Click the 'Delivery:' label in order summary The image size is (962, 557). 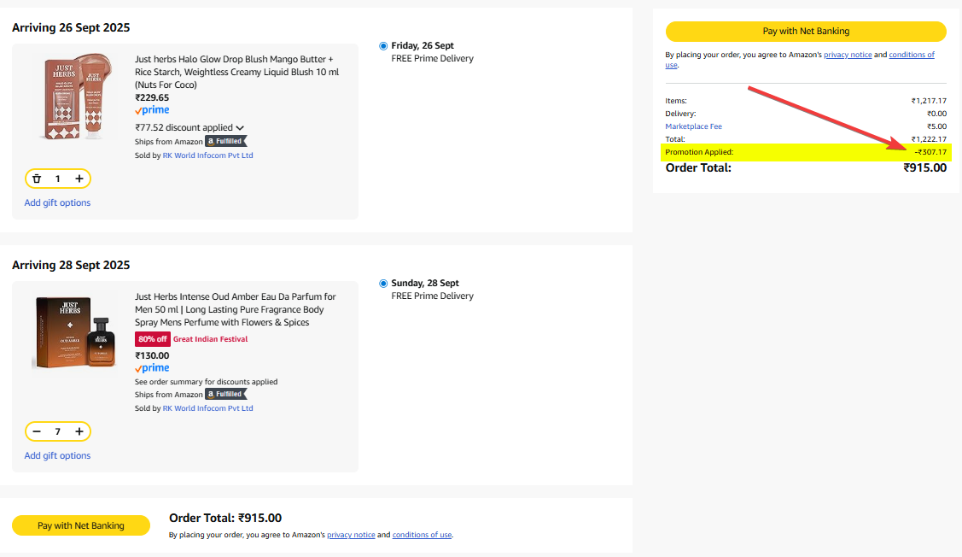[x=681, y=114]
